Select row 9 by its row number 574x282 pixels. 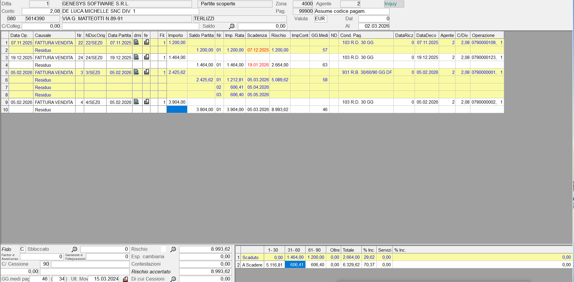[5, 102]
